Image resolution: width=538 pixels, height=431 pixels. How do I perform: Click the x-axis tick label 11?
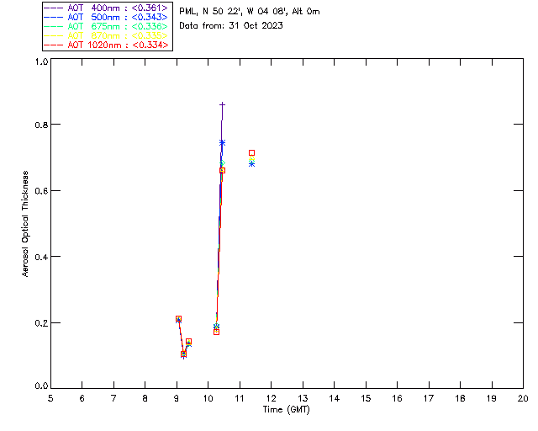tap(239, 398)
